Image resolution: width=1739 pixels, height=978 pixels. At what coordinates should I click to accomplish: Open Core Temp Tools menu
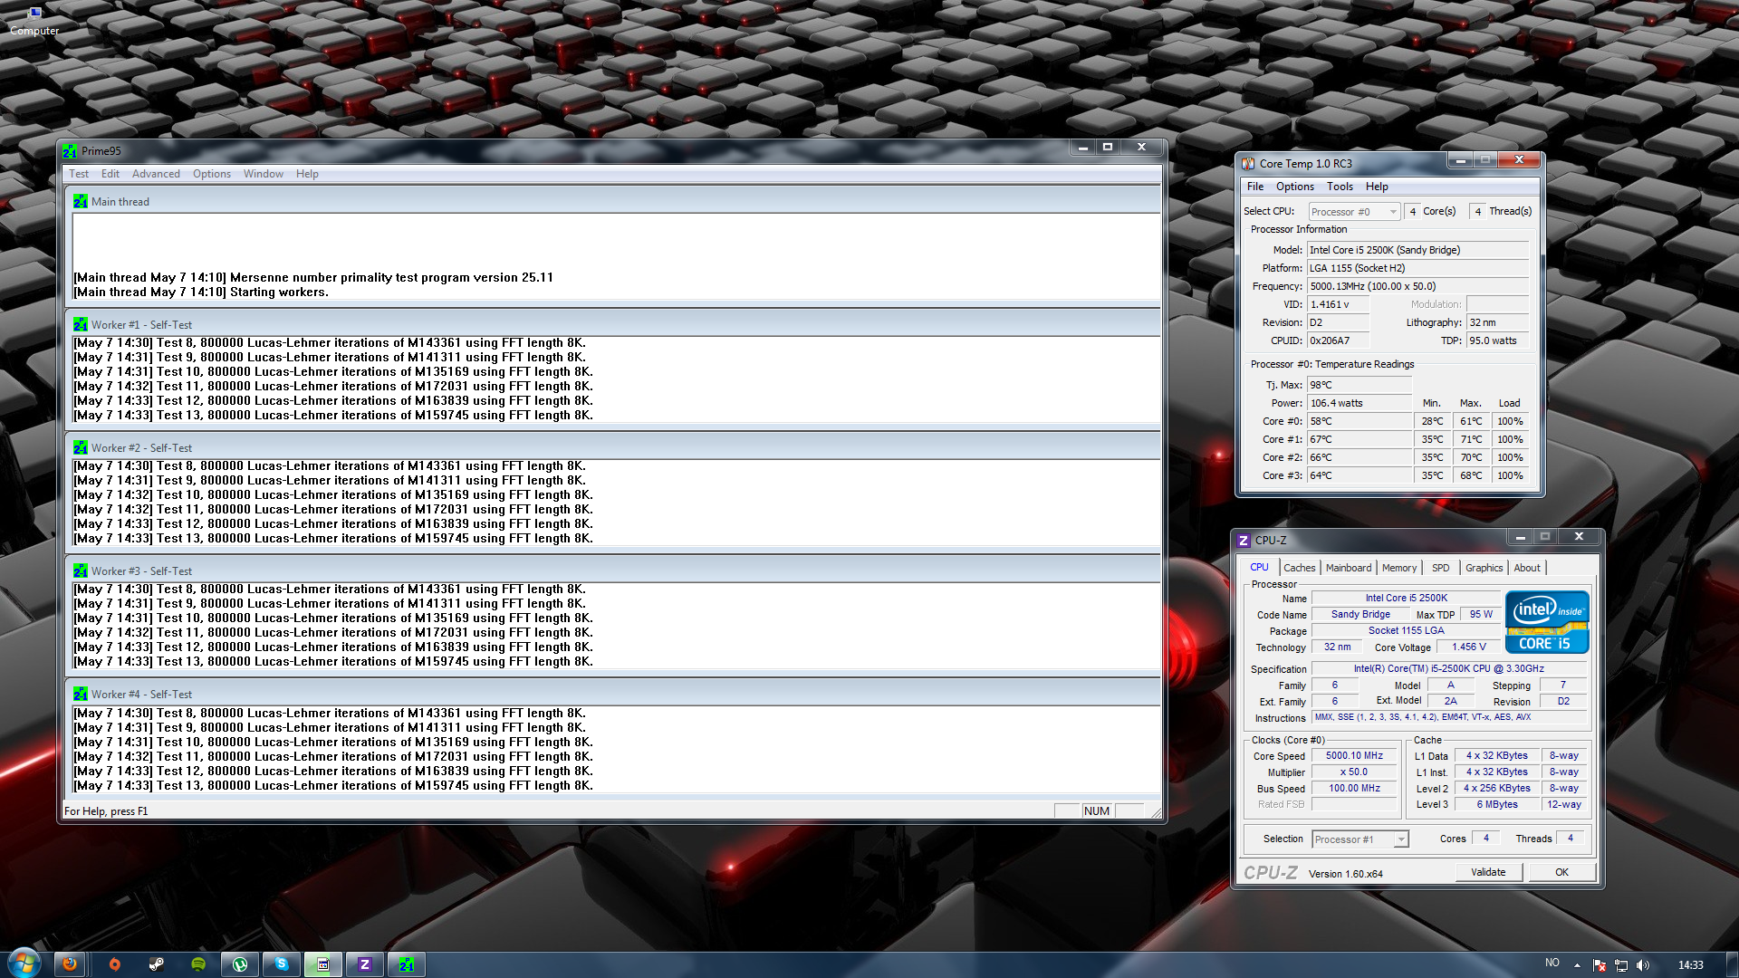click(1340, 187)
